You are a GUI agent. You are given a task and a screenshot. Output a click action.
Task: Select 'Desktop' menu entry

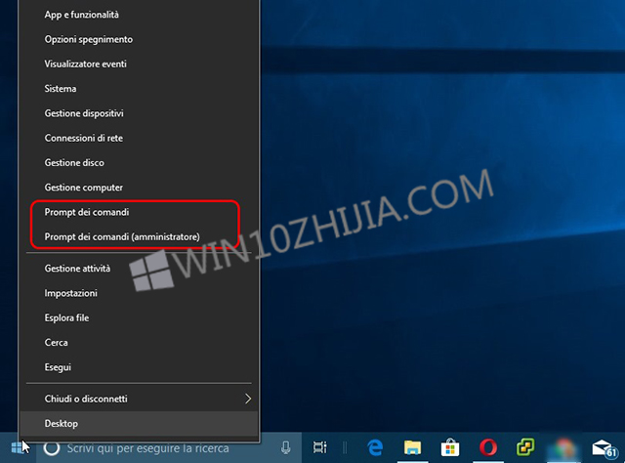(x=139, y=424)
